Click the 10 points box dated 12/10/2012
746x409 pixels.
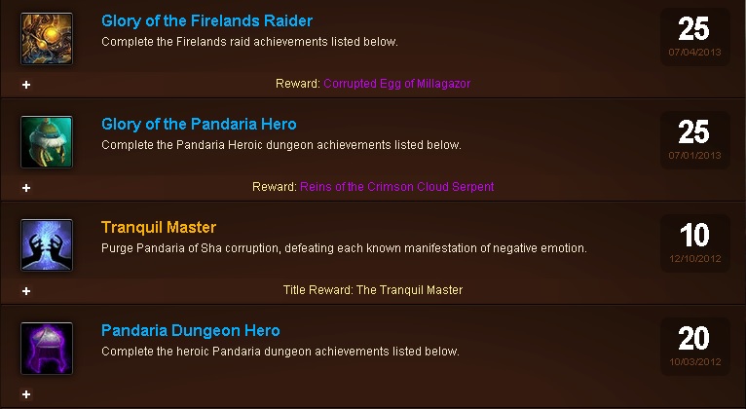coord(695,243)
